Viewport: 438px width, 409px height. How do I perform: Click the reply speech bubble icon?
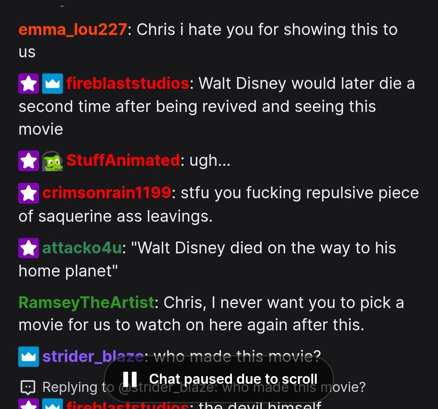coord(28,388)
